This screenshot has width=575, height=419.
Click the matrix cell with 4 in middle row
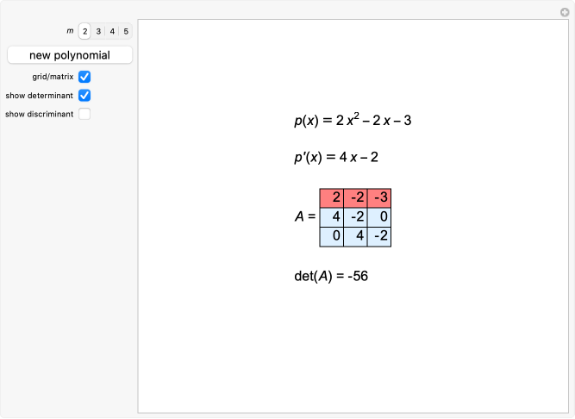tap(331, 216)
